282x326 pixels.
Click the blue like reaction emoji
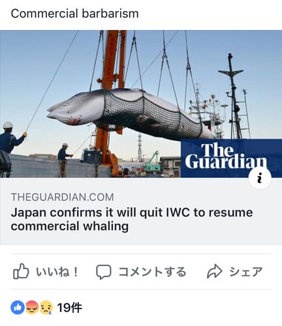point(18,308)
